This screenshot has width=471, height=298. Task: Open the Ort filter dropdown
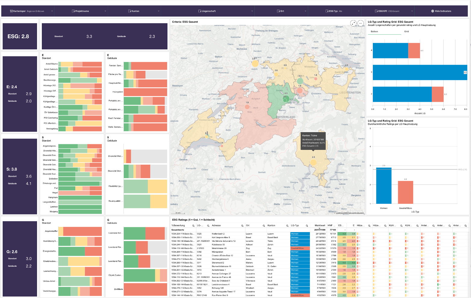[x=281, y=11]
